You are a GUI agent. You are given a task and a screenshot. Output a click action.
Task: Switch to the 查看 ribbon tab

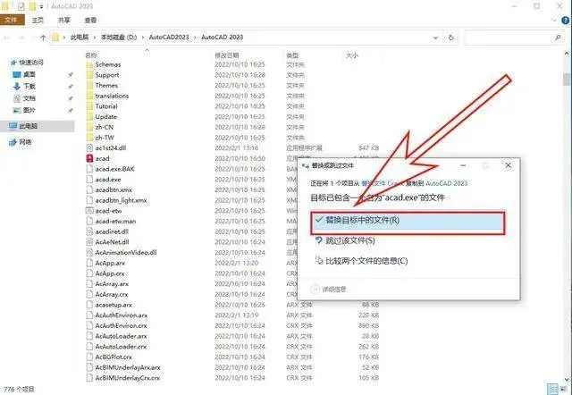[90, 20]
